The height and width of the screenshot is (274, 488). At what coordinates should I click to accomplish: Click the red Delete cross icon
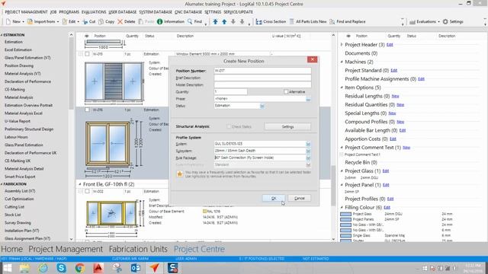pos(120,21)
